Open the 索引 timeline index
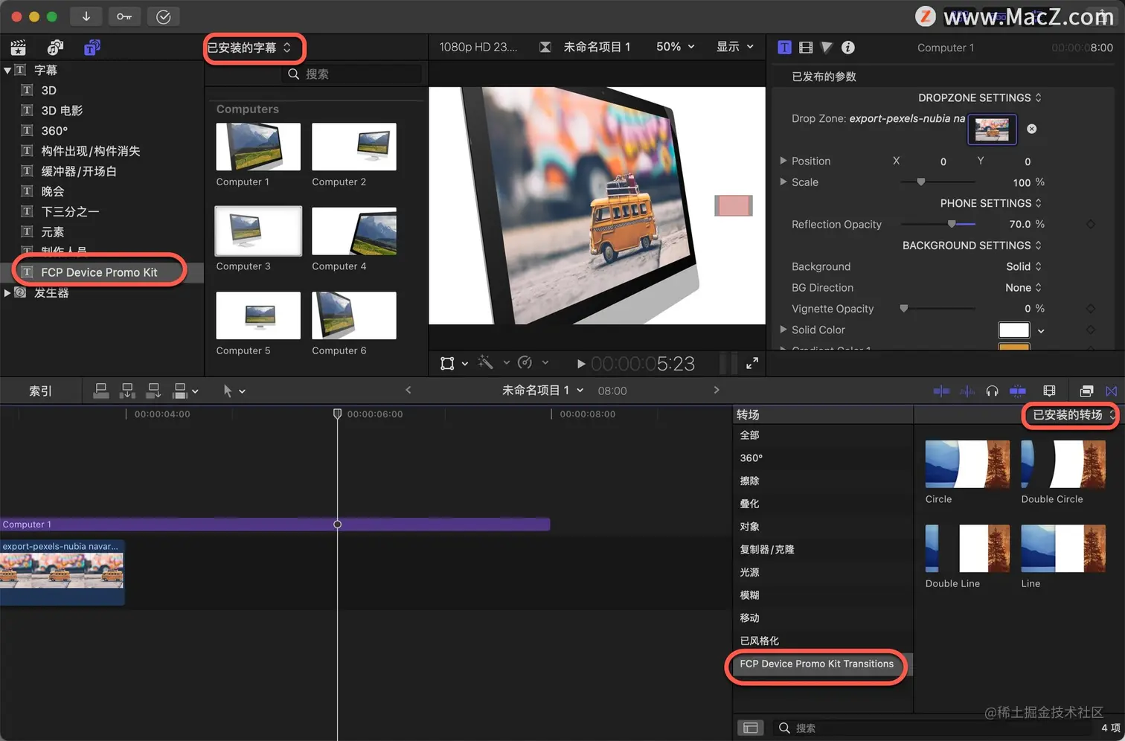1125x741 pixels. (40, 391)
